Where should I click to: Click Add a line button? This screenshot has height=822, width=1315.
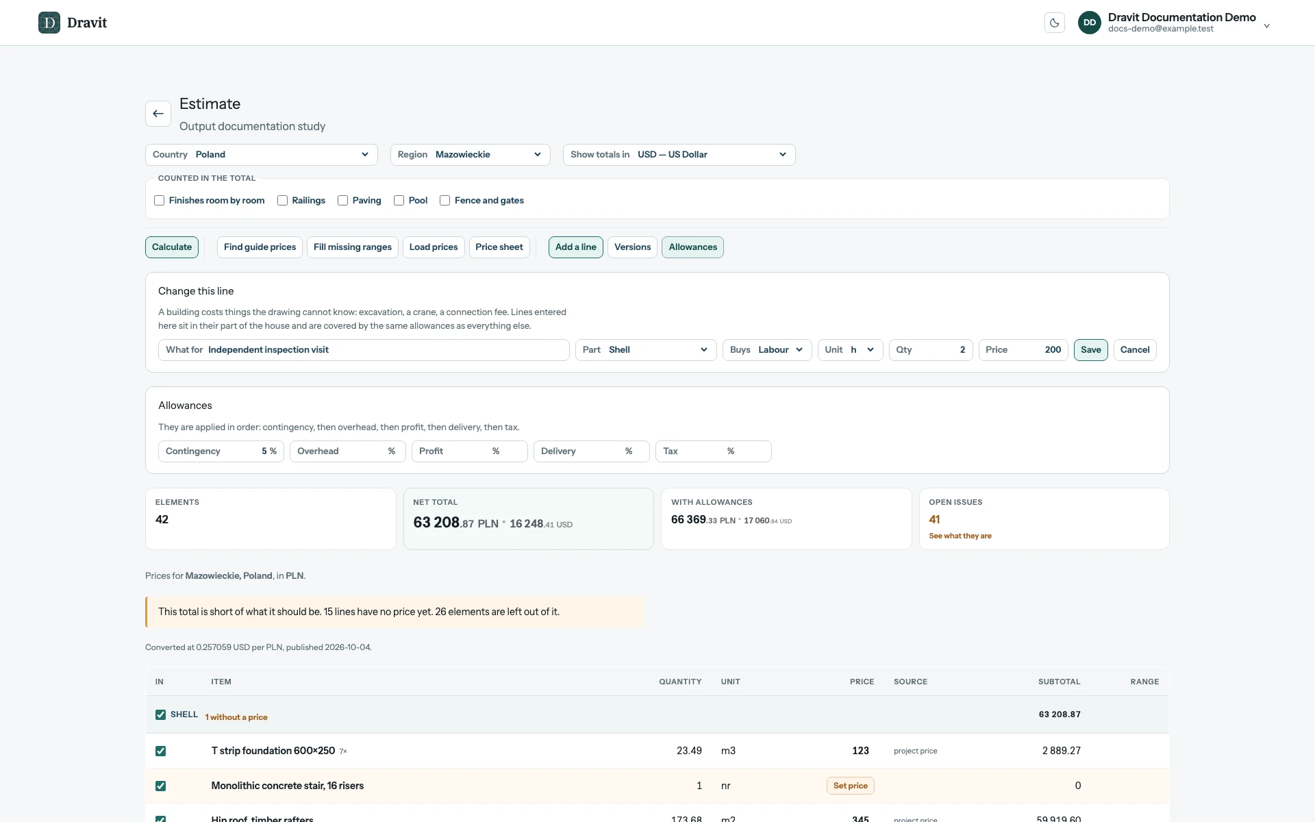(576, 247)
